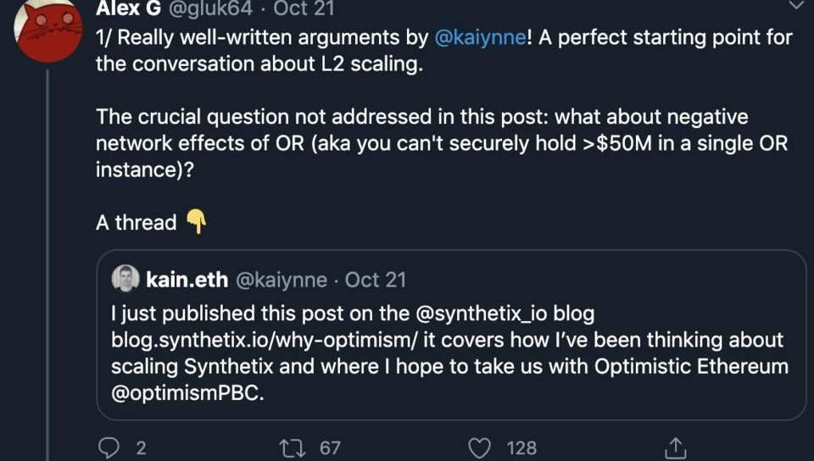The height and width of the screenshot is (461, 814).
Task: Expand the tweet options chevron
Action: point(794,7)
